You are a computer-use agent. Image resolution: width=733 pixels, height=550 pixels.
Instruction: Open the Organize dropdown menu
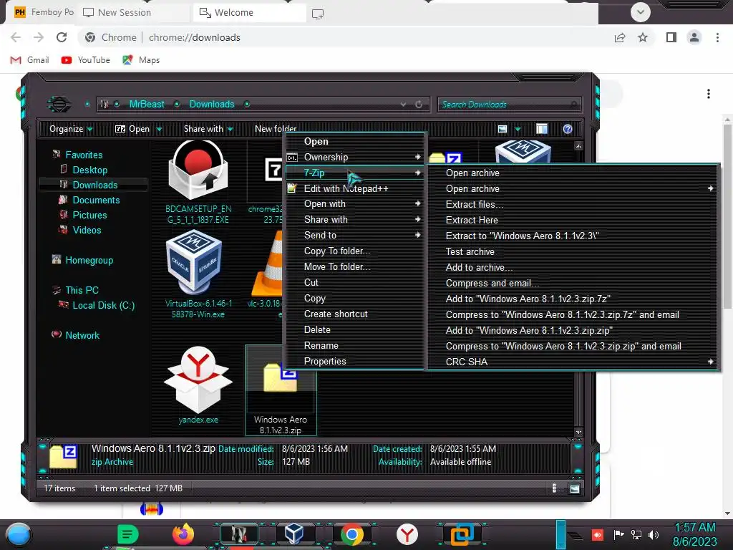click(x=71, y=129)
